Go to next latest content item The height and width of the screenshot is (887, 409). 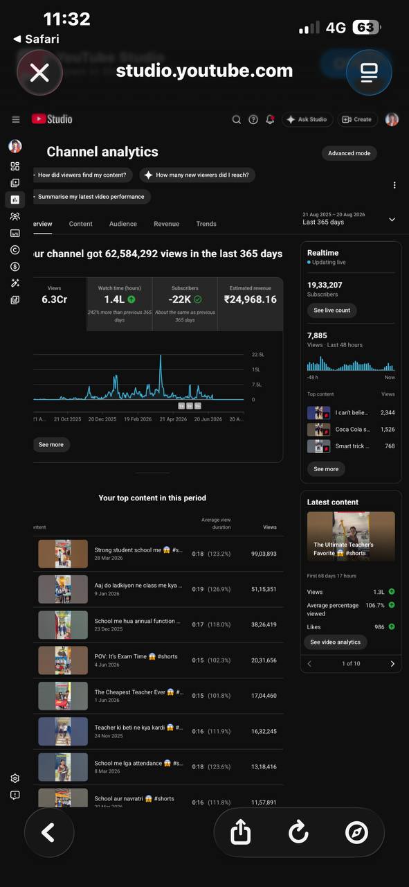392,664
